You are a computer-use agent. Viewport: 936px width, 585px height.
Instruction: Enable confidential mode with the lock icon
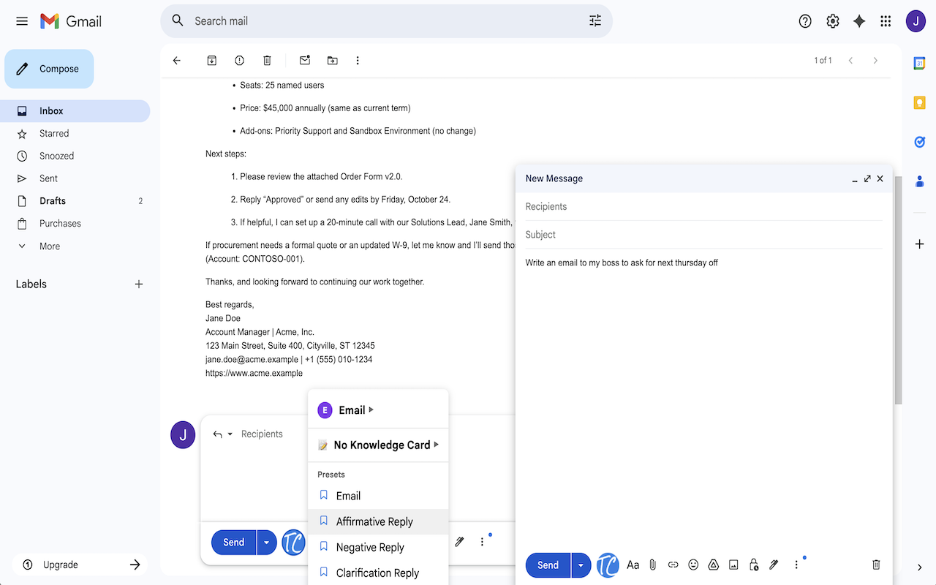(753, 565)
